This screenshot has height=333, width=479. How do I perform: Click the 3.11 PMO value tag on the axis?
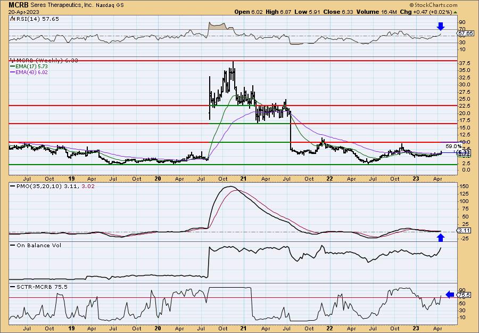coord(464,230)
